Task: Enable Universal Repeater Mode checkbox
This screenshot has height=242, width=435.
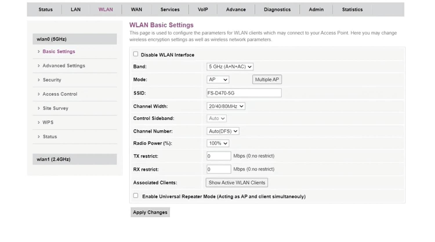Action: coord(135,196)
